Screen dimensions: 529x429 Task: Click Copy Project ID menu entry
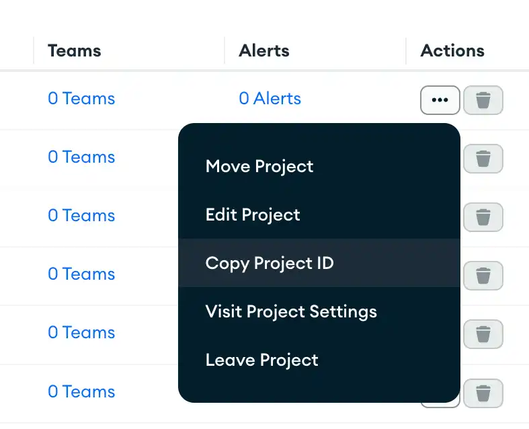pos(270,263)
